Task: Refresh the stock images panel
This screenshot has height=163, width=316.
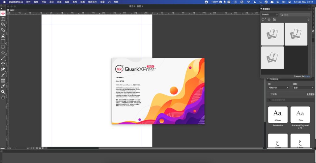Action: tap(308, 20)
